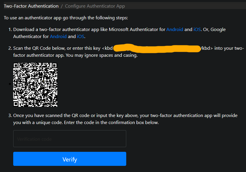
Task: Open Google Authenticator Android link
Action: pyautogui.click(x=58, y=37)
